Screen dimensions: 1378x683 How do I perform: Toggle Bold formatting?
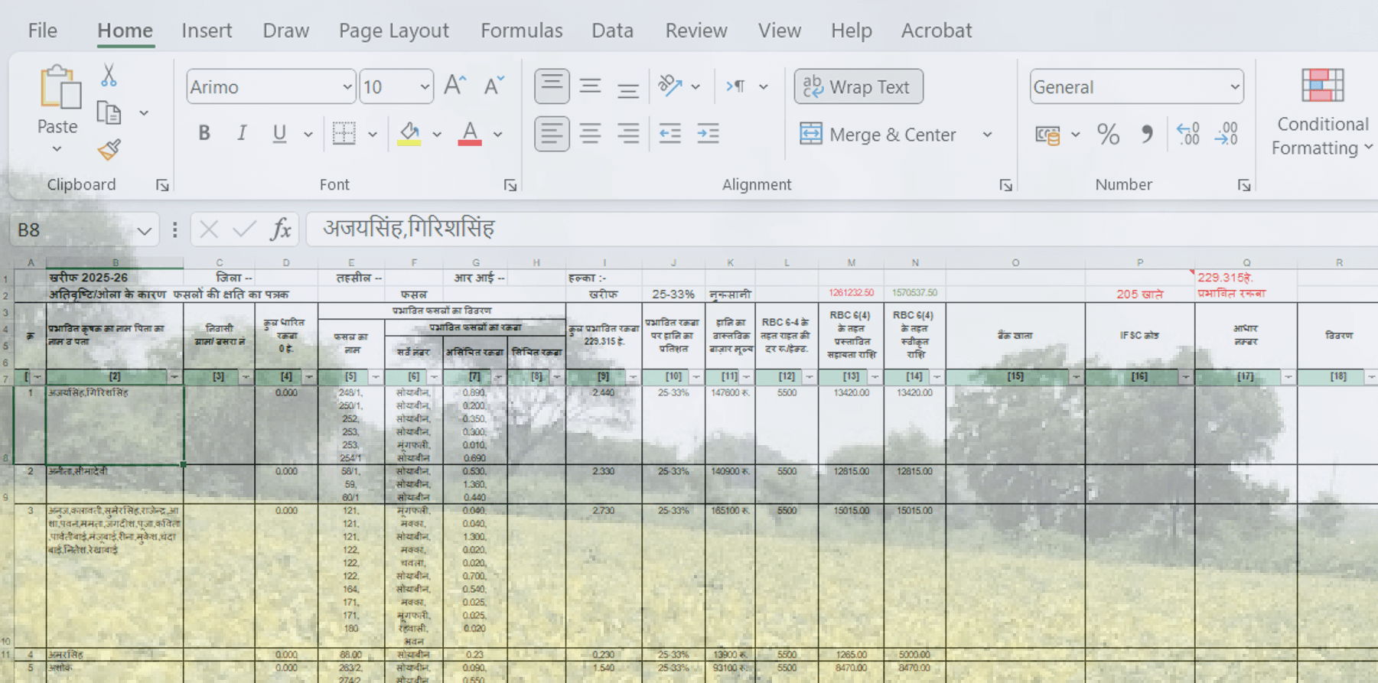coord(204,134)
